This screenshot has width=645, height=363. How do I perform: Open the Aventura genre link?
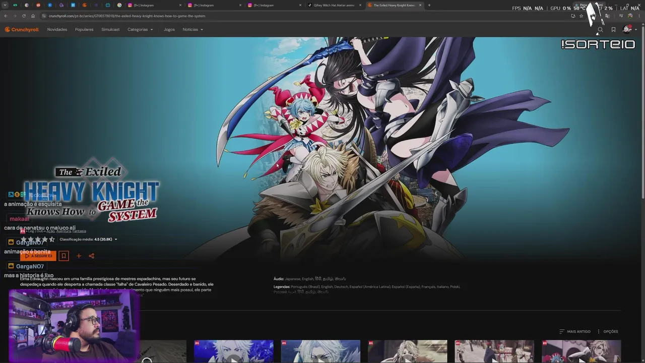[x=63, y=231]
